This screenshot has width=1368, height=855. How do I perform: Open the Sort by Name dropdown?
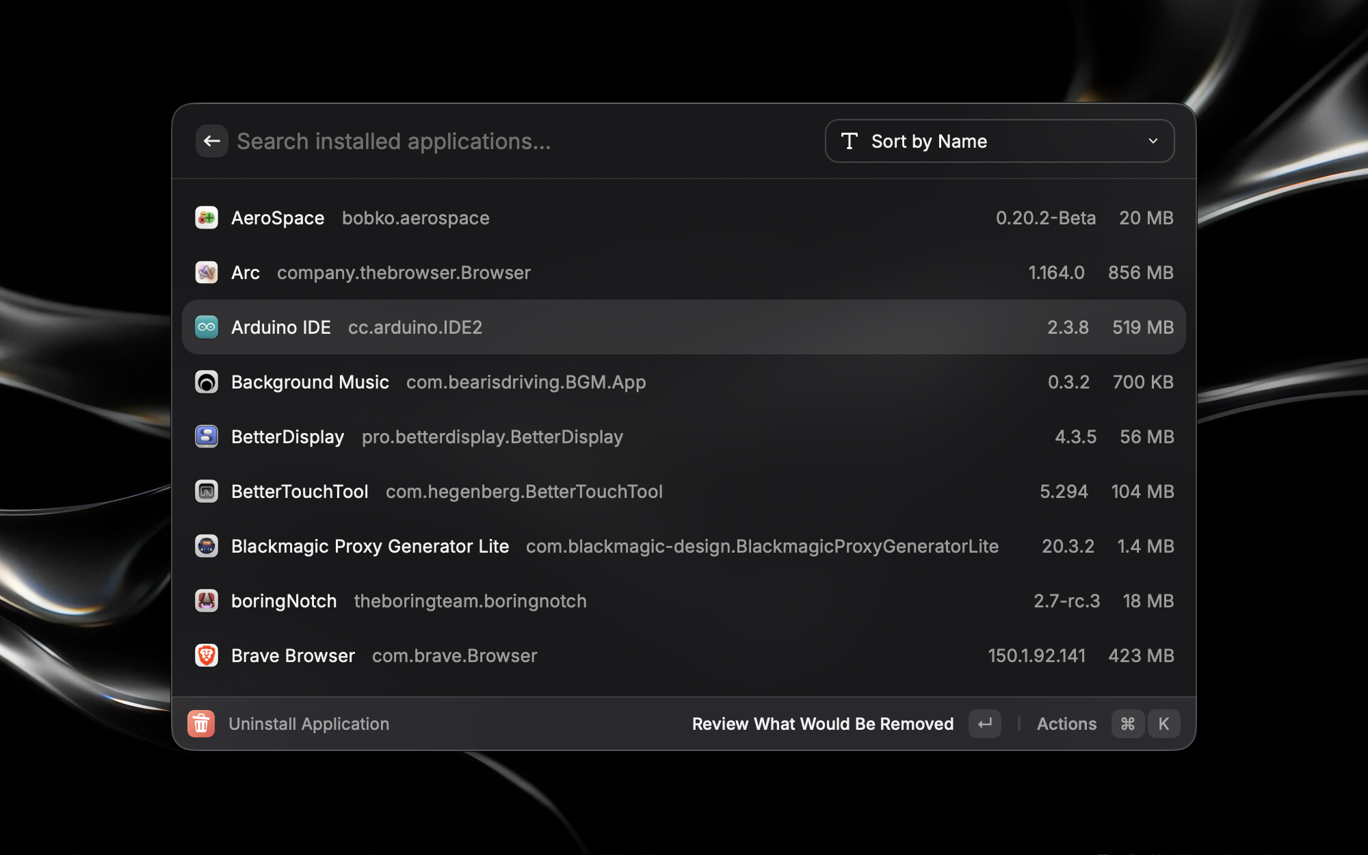click(999, 141)
